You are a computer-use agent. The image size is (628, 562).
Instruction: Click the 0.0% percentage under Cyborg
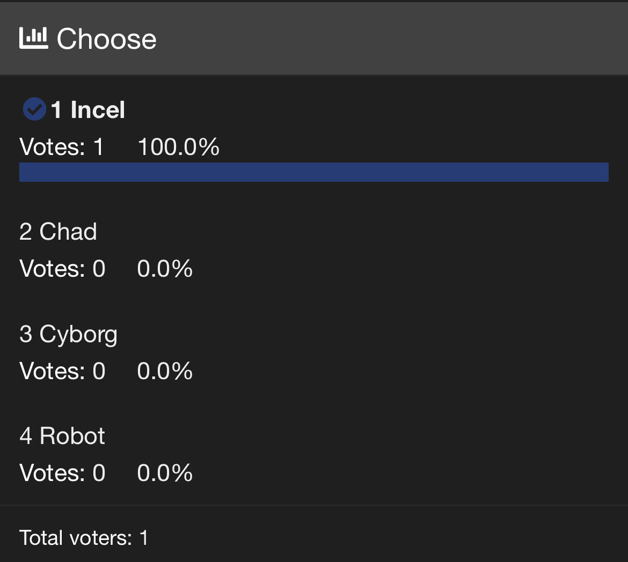tap(165, 371)
